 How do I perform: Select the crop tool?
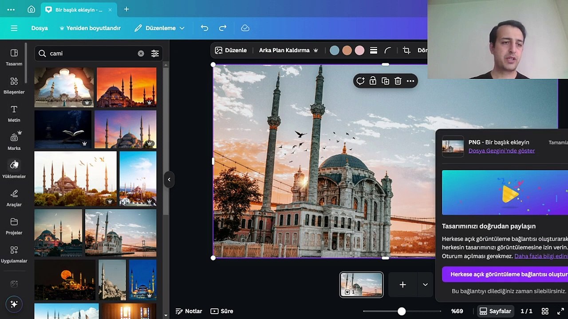point(406,51)
